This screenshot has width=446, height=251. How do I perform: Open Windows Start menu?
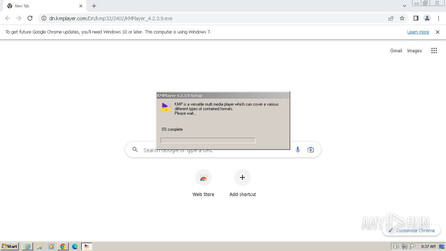(x=9, y=246)
